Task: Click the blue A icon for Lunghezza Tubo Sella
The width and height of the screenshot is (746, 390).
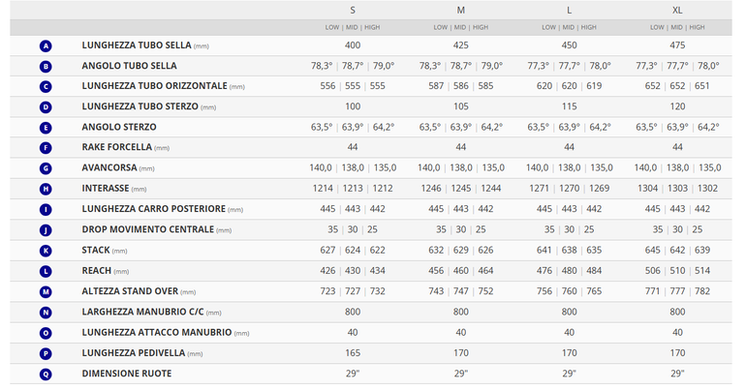Action: click(x=46, y=46)
